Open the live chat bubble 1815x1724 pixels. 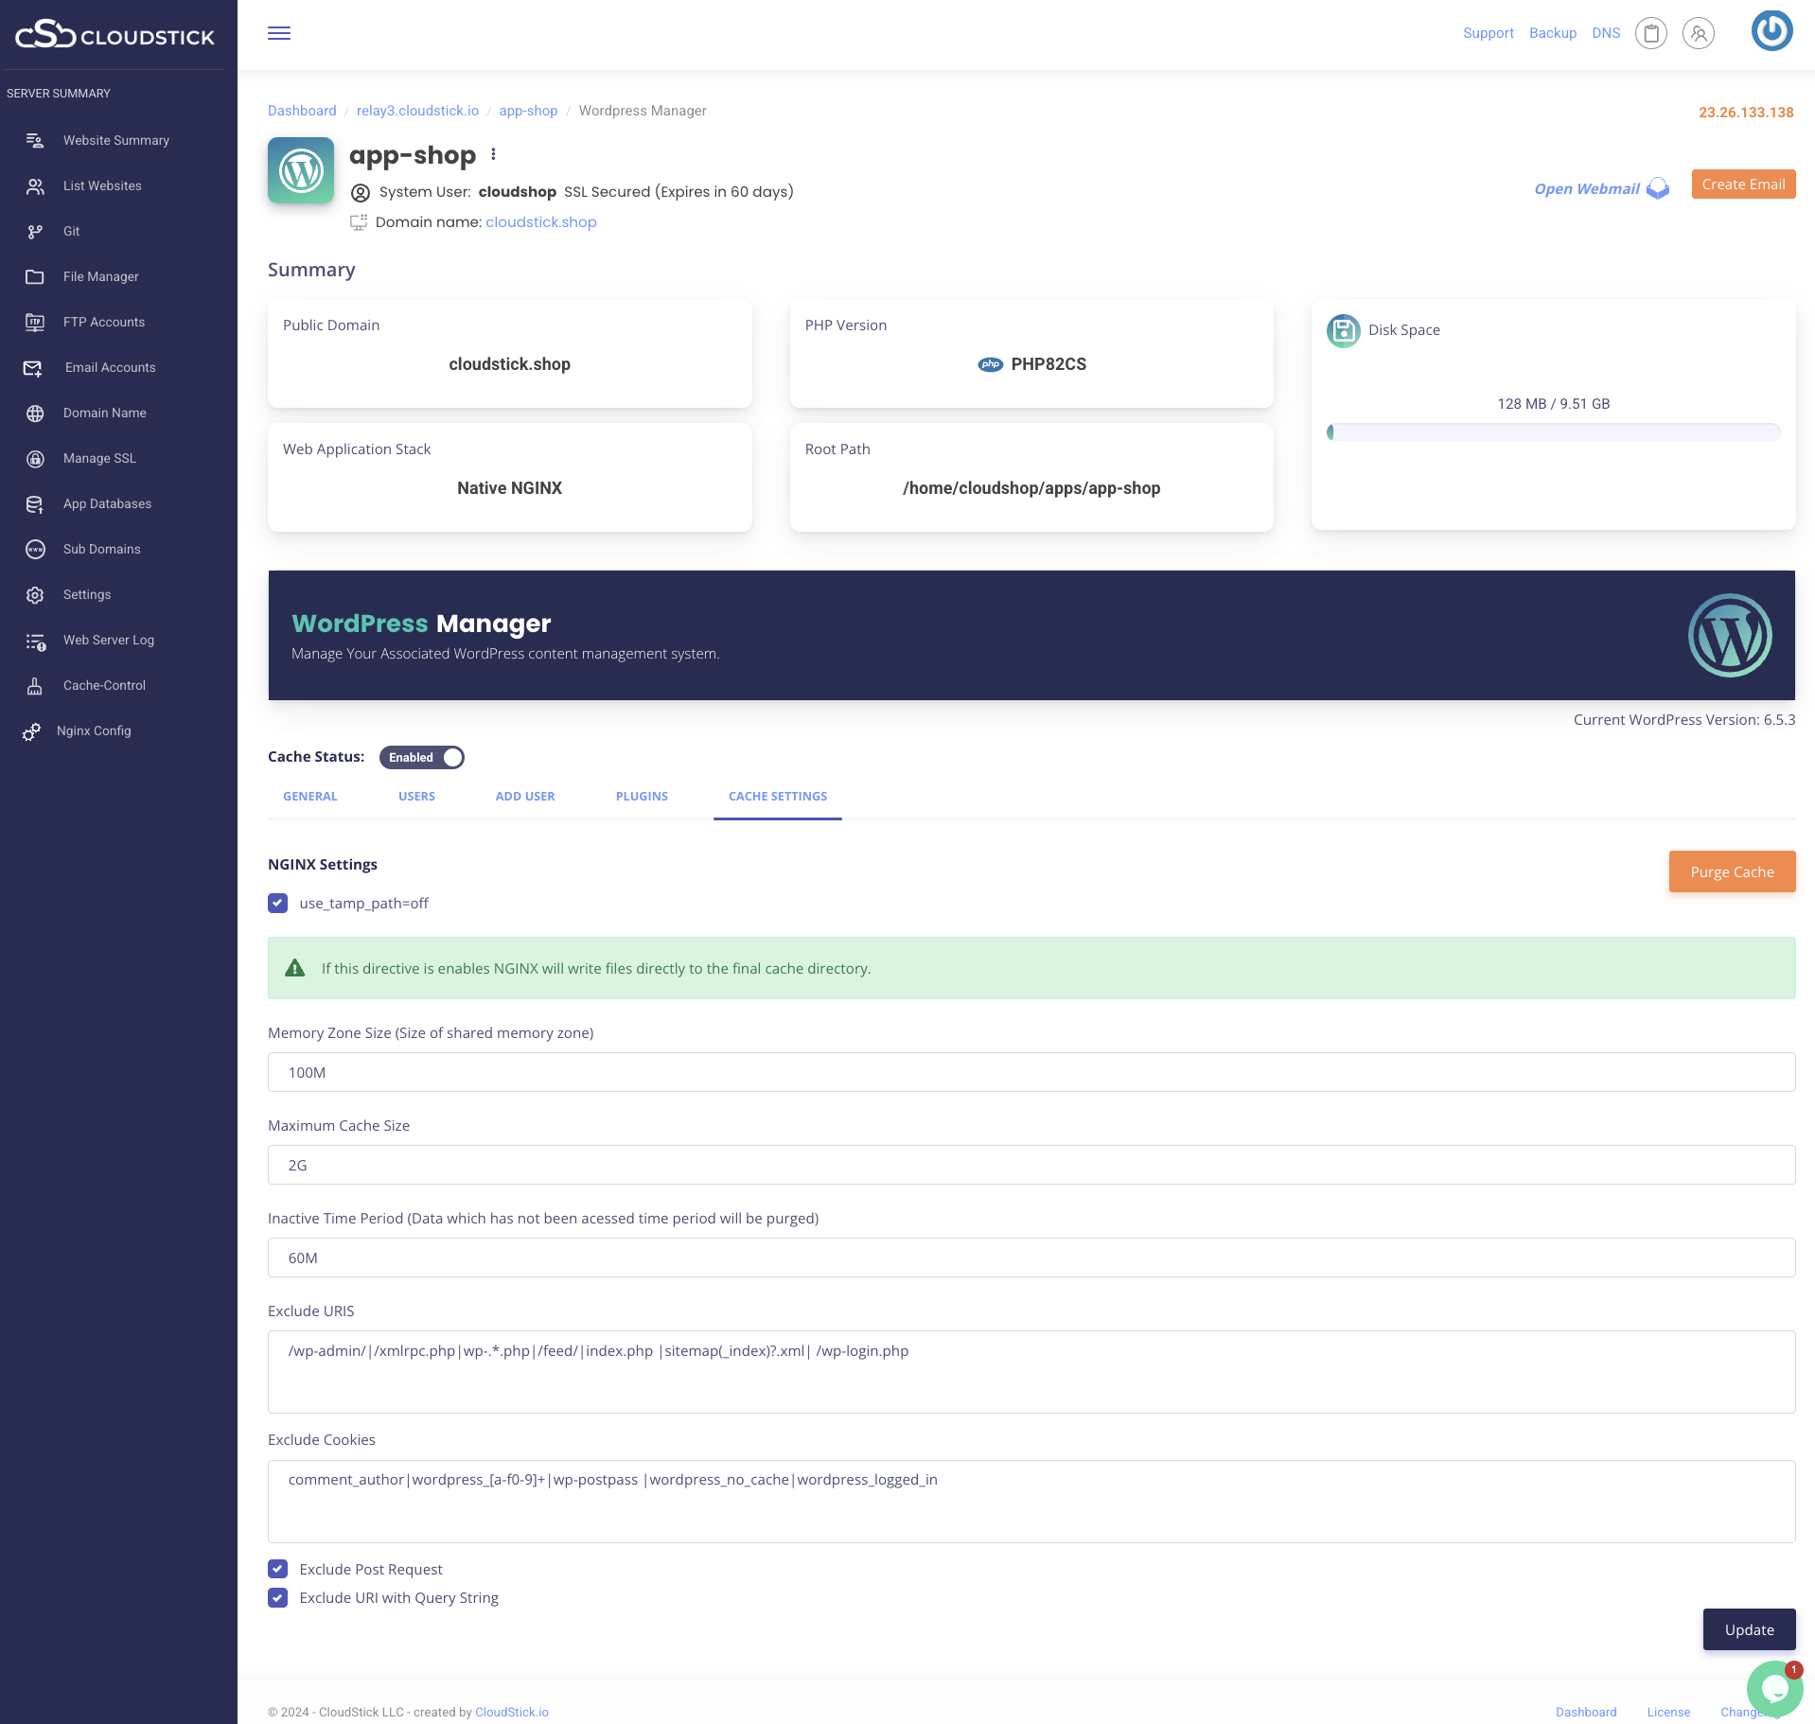pos(1773,1688)
